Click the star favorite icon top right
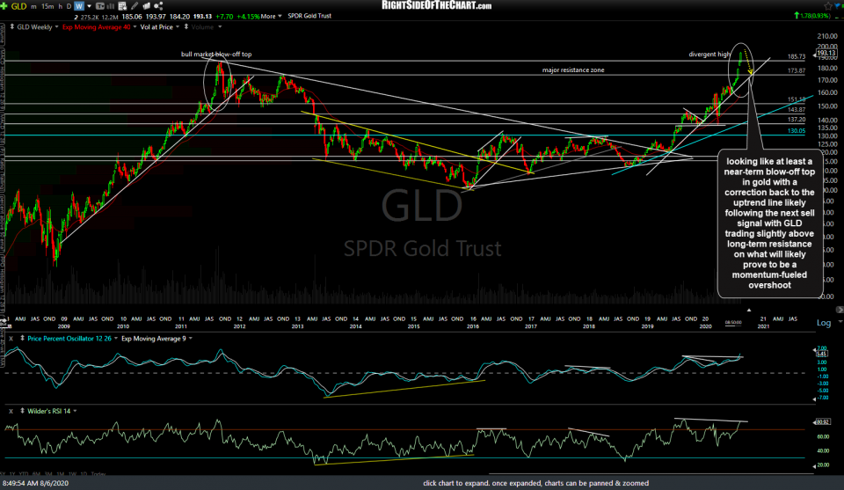Screen dimensions: 844x490 click(x=828, y=6)
